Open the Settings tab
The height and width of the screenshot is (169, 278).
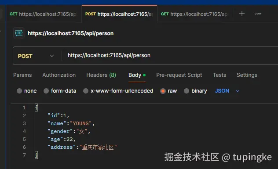pyautogui.click(x=247, y=75)
